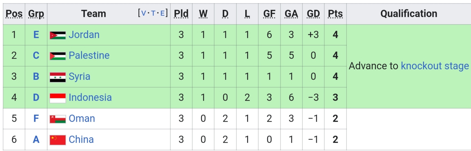Image resolution: width=471 pixels, height=151 pixels.
Task: Click the Indonesia flag icon
Action: click(58, 98)
